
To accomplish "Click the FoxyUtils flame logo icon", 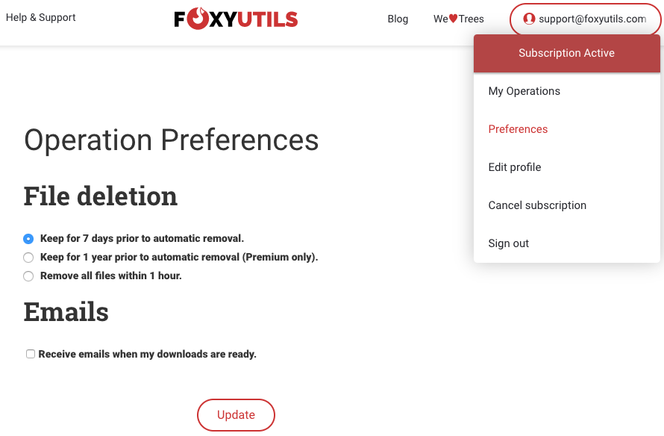I will point(198,19).
